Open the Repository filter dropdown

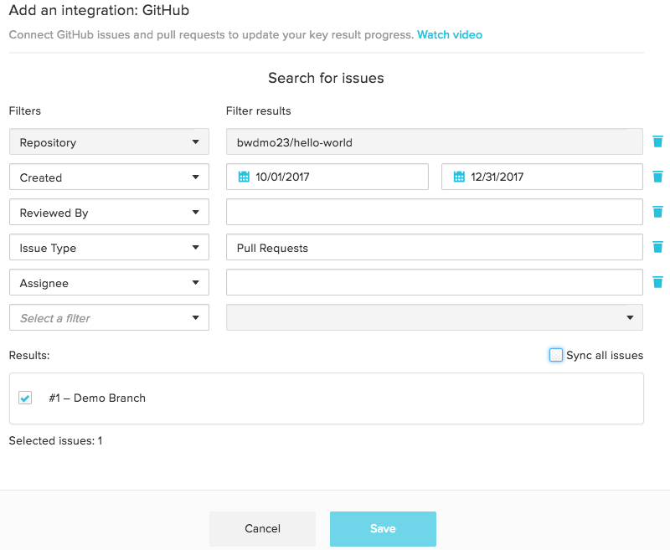(109, 141)
